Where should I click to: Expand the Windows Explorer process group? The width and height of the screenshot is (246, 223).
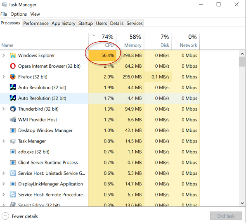pyautogui.click(x=3, y=55)
